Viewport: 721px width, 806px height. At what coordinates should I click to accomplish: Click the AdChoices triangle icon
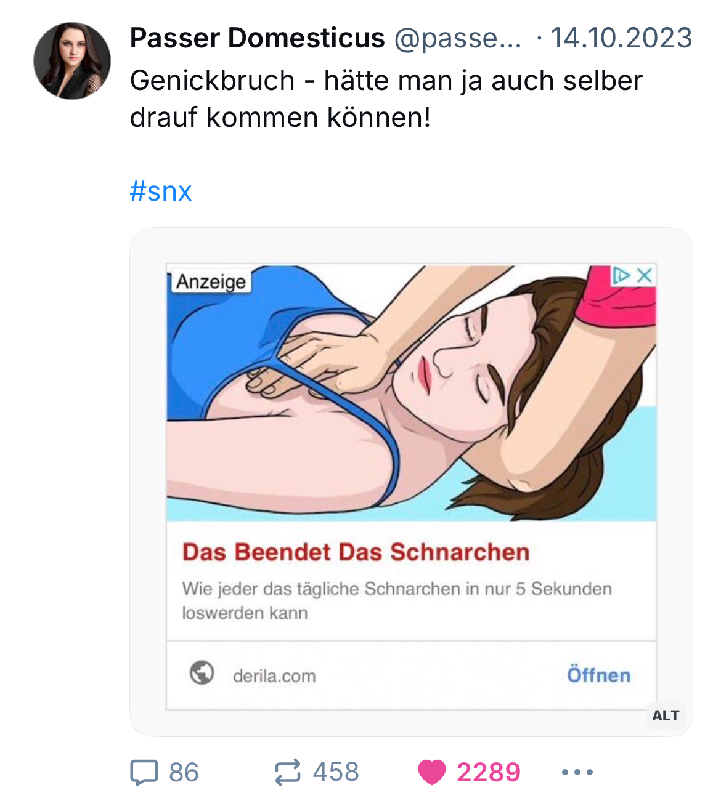[x=621, y=275]
